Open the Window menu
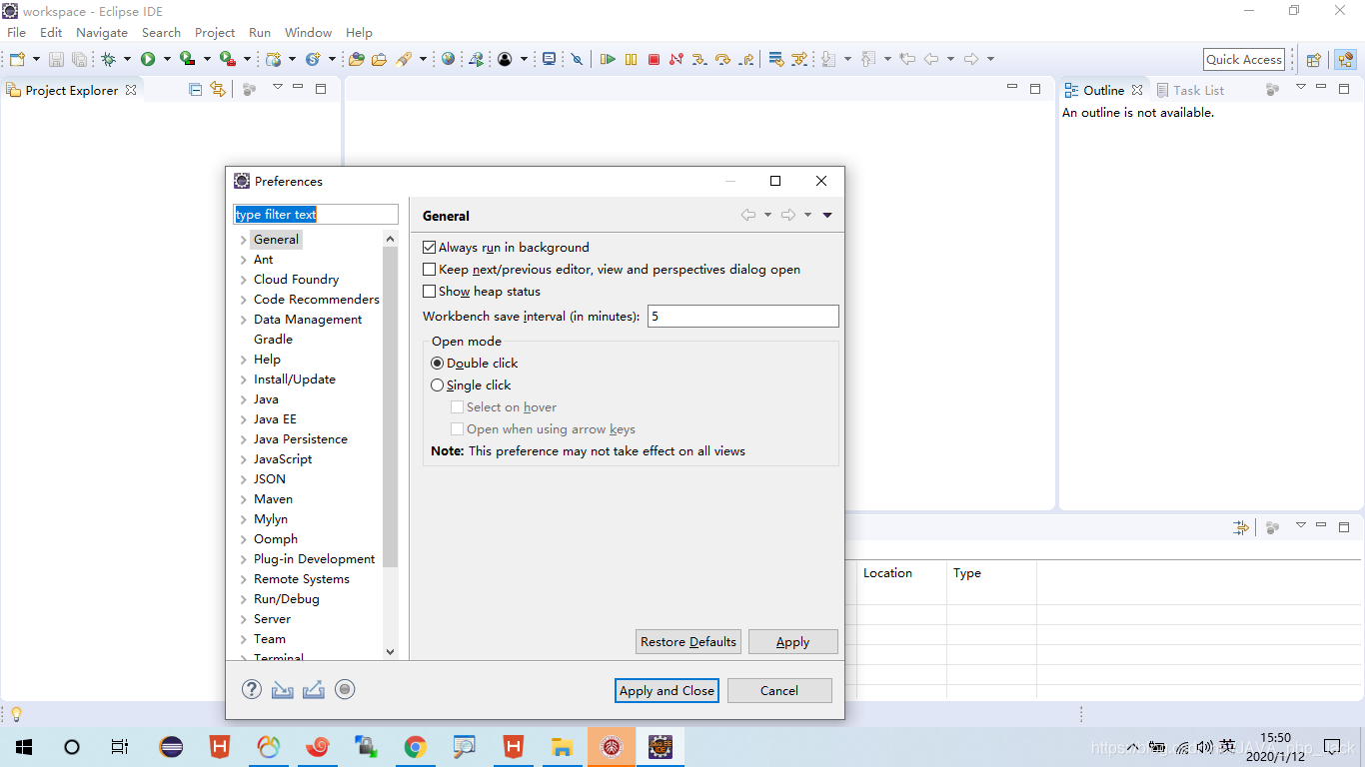The width and height of the screenshot is (1365, 767). (308, 32)
